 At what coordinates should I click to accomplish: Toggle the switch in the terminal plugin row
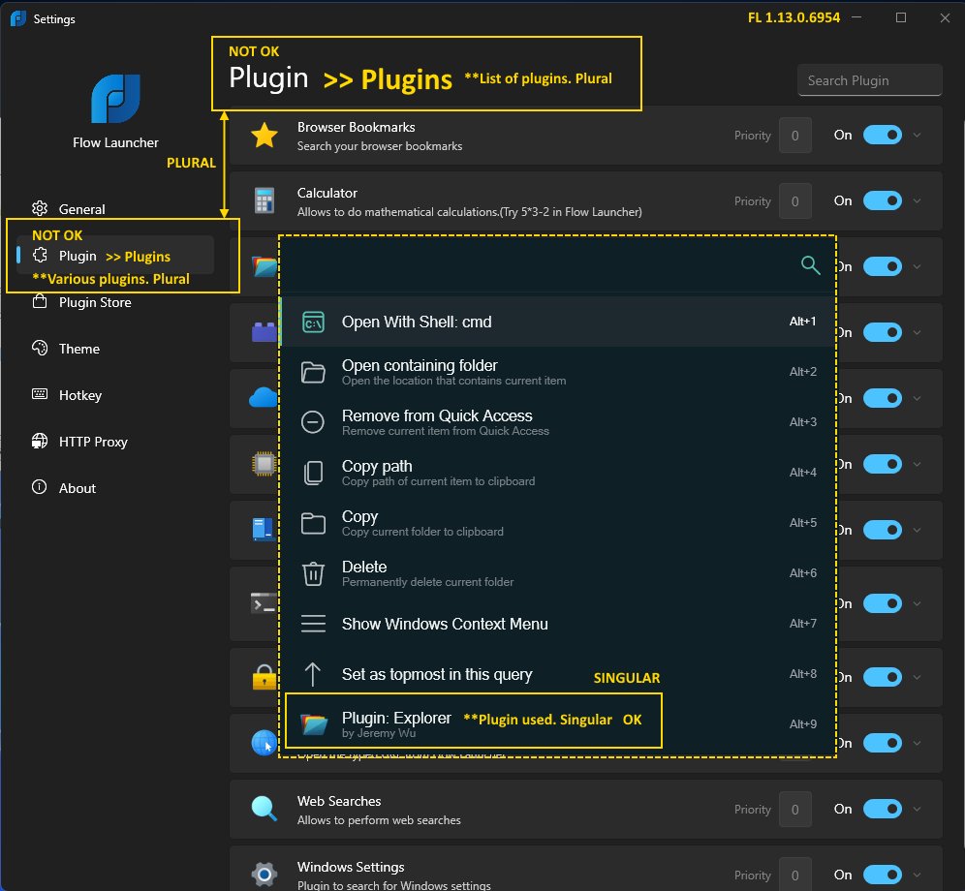883,603
